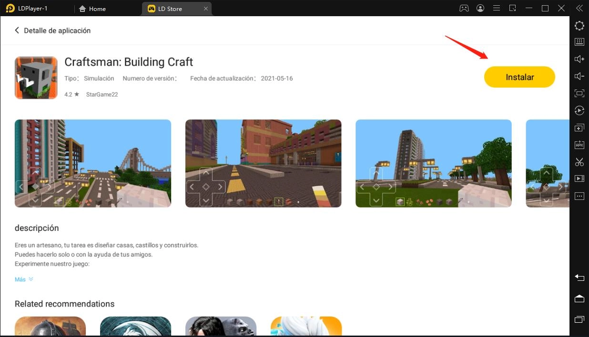This screenshot has height=337, width=589.
Task: Click the descripción heading
Action: coord(37,228)
